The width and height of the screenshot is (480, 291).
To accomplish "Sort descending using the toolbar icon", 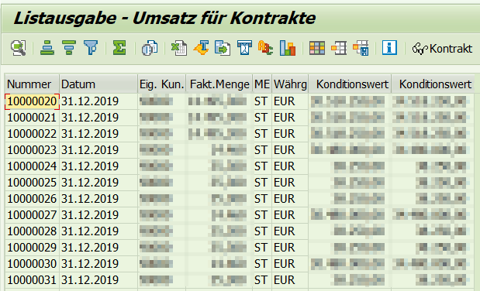I will pyautogui.click(x=69, y=48).
